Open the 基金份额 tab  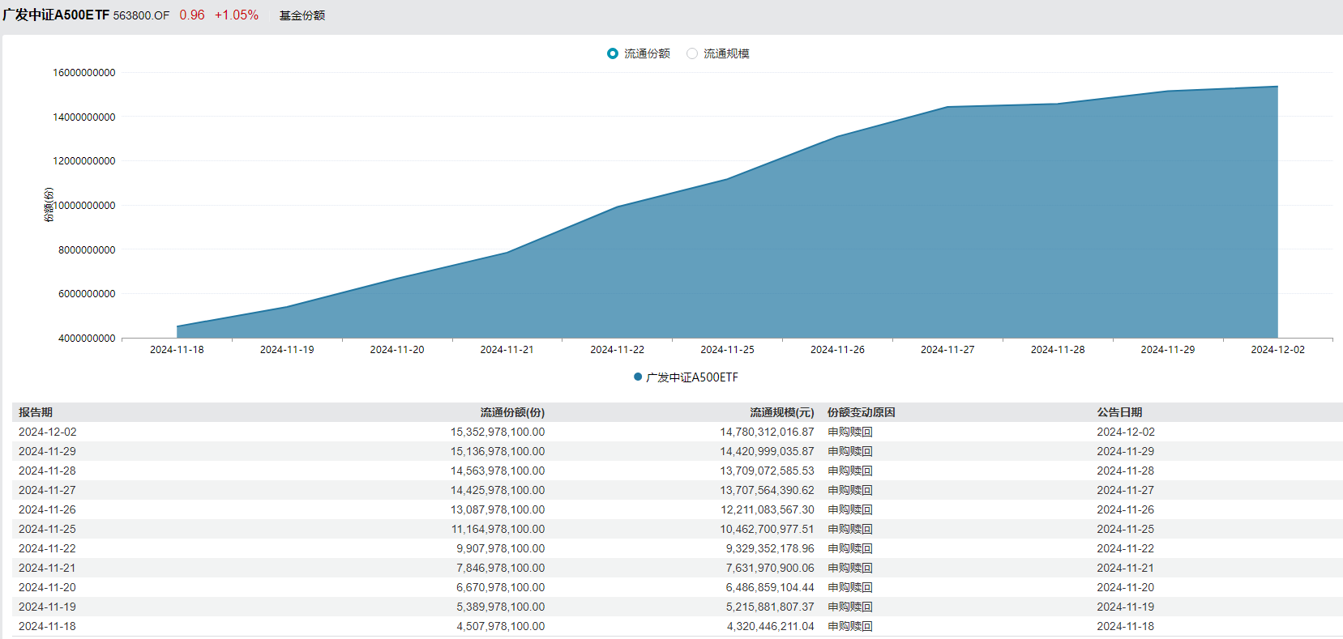click(302, 15)
